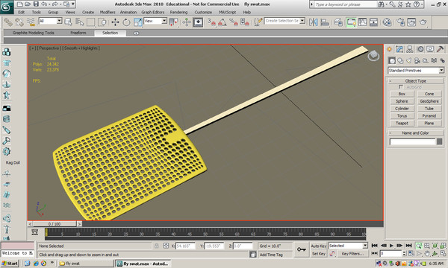Click the Align tool icon
Image resolution: width=448 pixels, height=268 pixels.
click(x=325, y=22)
